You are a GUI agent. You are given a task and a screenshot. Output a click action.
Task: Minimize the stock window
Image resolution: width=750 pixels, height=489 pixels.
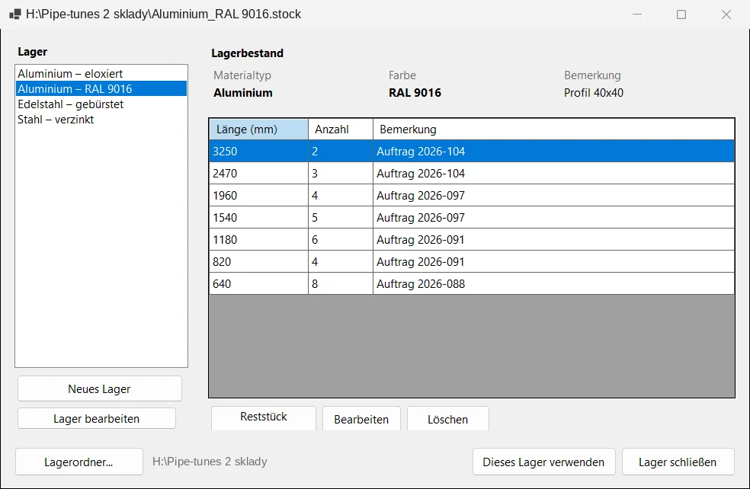[637, 14]
